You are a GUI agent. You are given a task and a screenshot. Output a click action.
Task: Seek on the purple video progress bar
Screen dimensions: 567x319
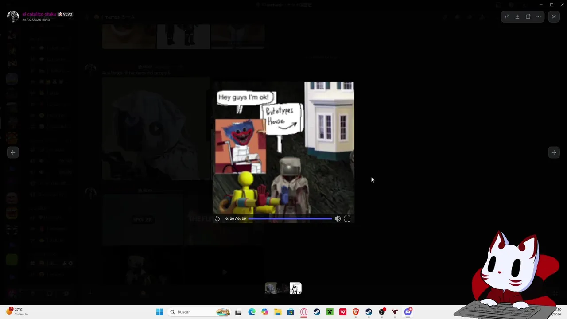coord(290,218)
